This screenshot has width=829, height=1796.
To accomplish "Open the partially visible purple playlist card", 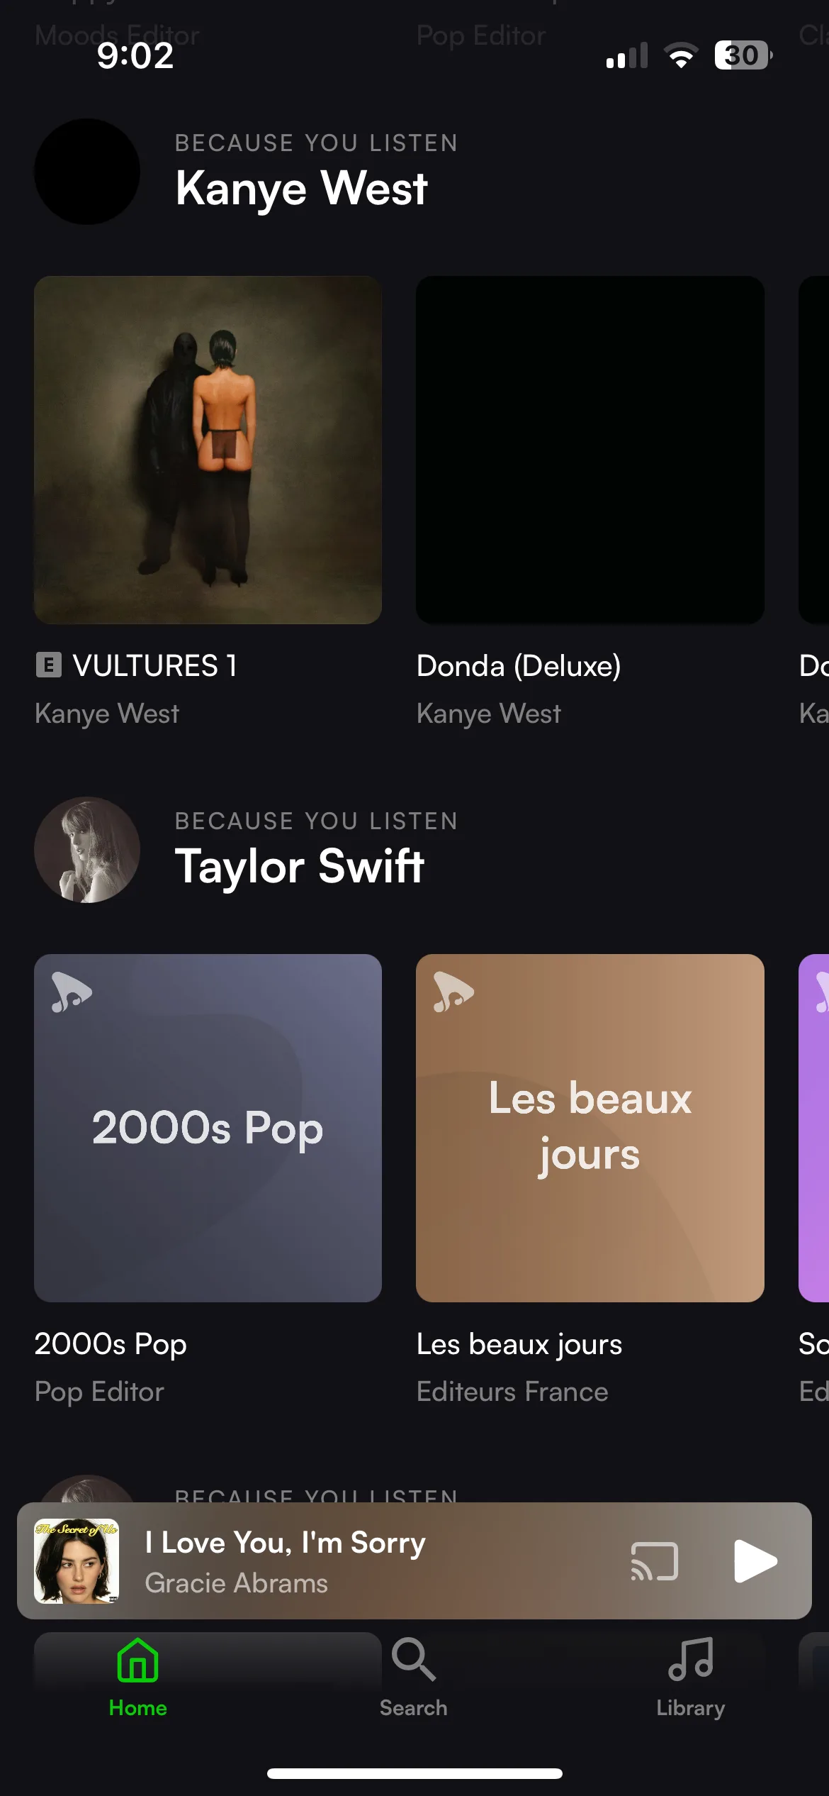I will (x=813, y=1128).
